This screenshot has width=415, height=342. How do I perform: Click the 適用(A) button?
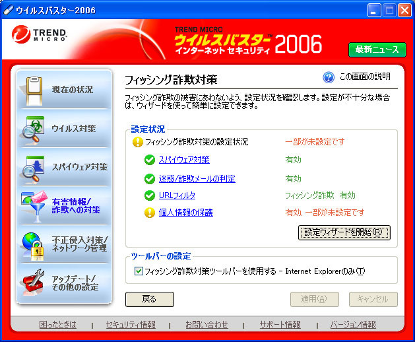click(x=315, y=299)
